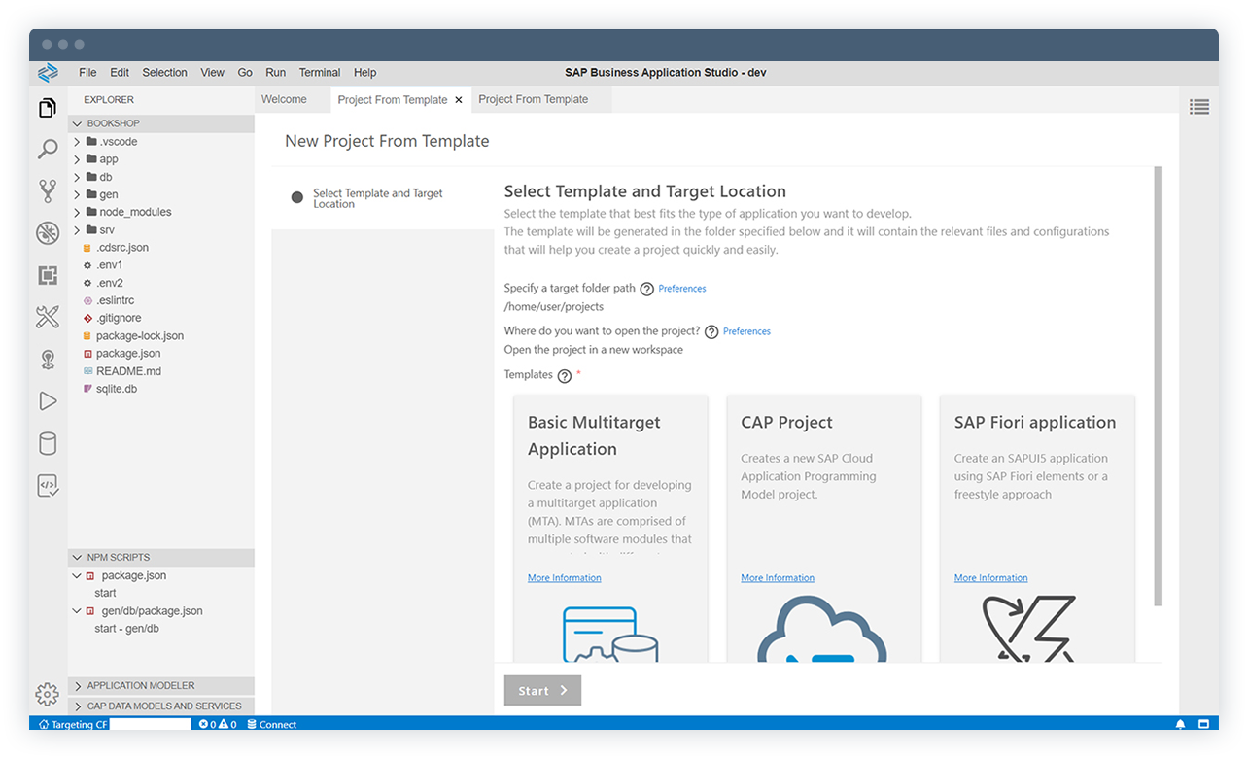This screenshot has width=1248, height=758.
Task: Open the Extensions view
Action: (47, 275)
